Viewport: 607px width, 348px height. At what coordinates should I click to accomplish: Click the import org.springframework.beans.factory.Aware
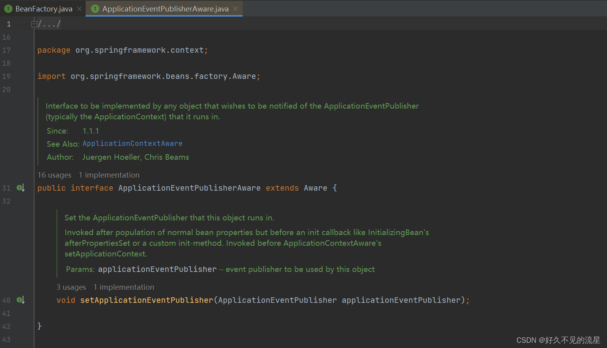tap(163, 76)
